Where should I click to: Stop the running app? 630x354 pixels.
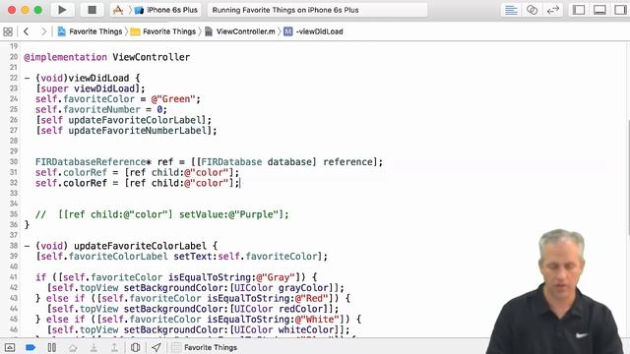(x=92, y=10)
